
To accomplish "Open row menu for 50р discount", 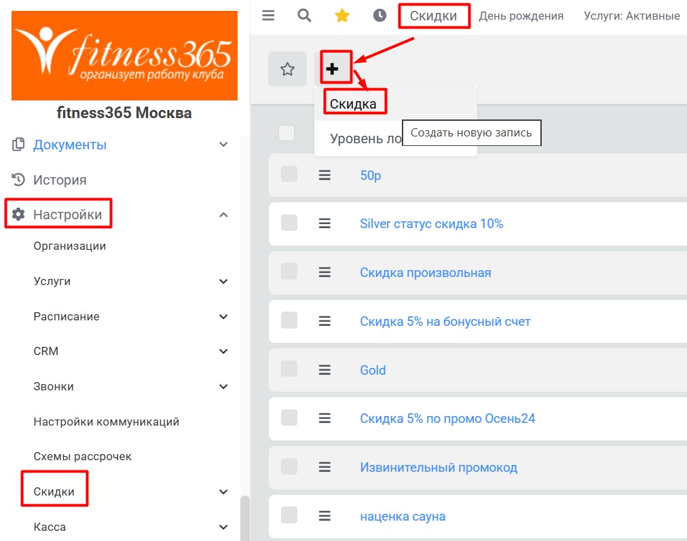I will point(324,175).
